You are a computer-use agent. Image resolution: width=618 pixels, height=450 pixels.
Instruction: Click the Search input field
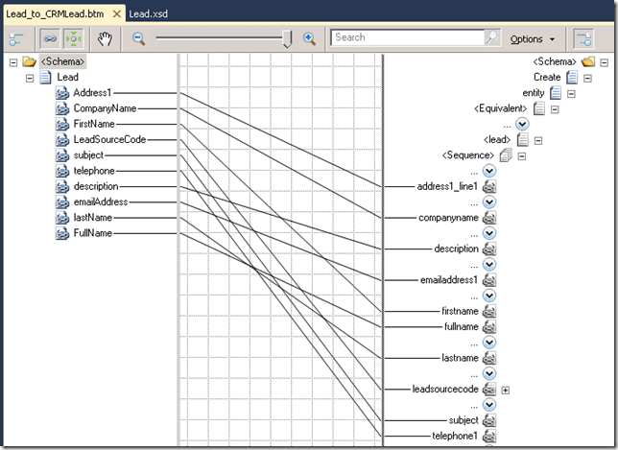pos(408,37)
